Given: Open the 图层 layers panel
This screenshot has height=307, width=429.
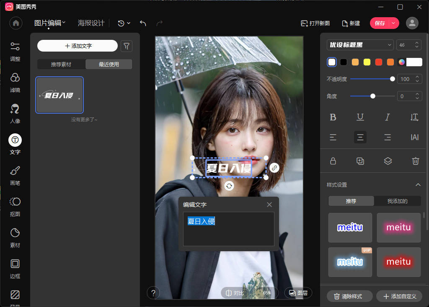Looking at the screenshot, I should pos(298,293).
